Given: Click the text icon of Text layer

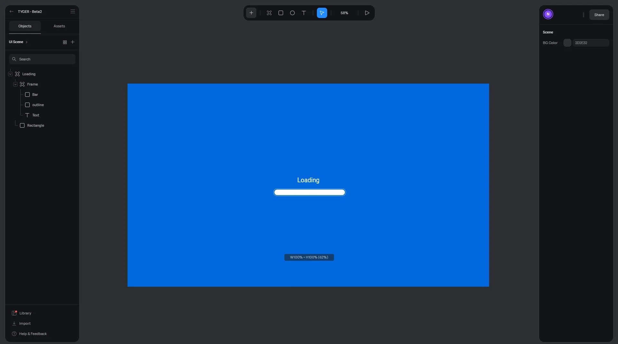Looking at the screenshot, I should click(x=27, y=115).
